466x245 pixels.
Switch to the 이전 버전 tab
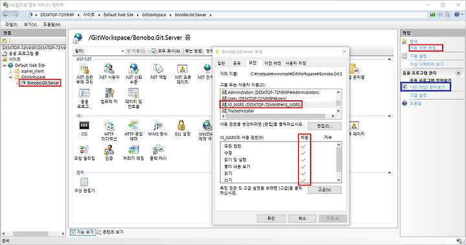(272, 63)
